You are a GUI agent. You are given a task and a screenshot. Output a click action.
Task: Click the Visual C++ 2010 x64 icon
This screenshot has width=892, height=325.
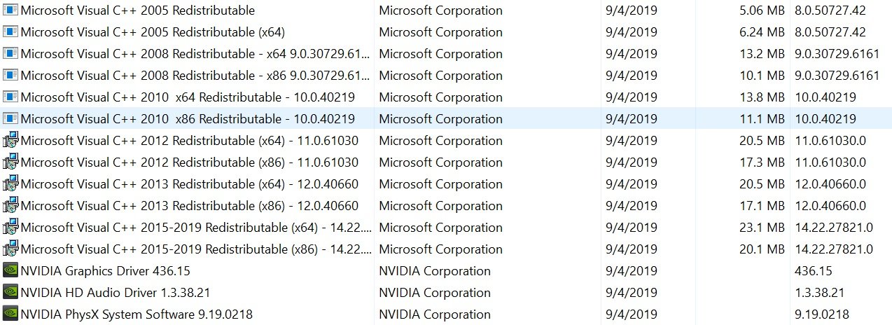pos(11,97)
